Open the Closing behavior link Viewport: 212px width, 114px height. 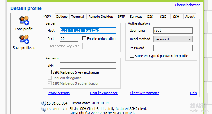click(x=187, y=5)
